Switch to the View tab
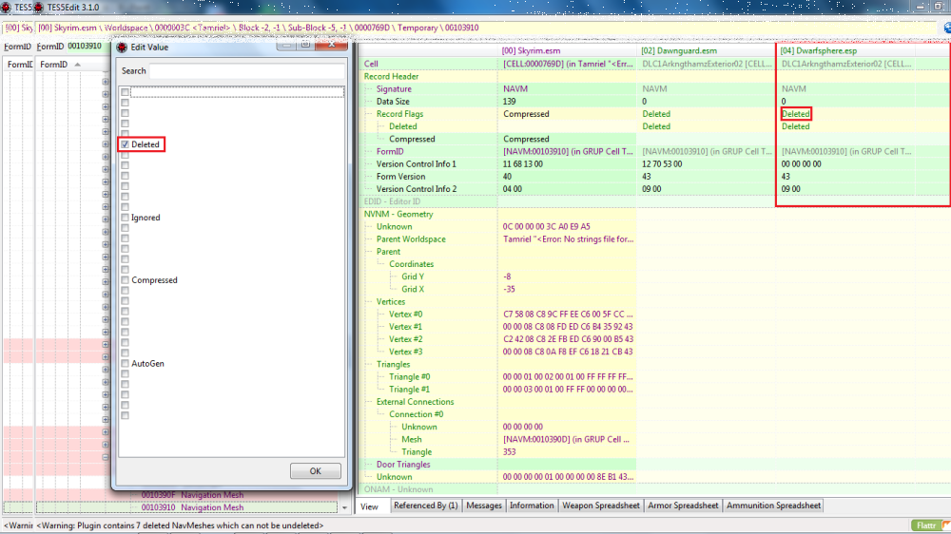 click(369, 506)
